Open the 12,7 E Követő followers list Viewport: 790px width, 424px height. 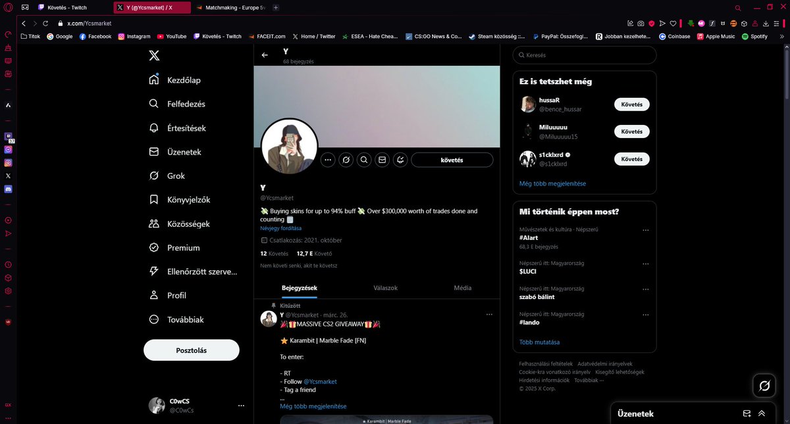click(314, 253)
